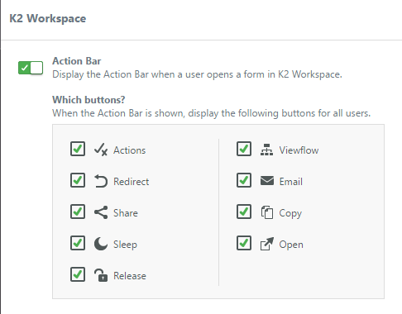Uncheck the Viewflow button checkbox
Screen dimensions: 402x314
pyautogui.click(x=244, y=149)
